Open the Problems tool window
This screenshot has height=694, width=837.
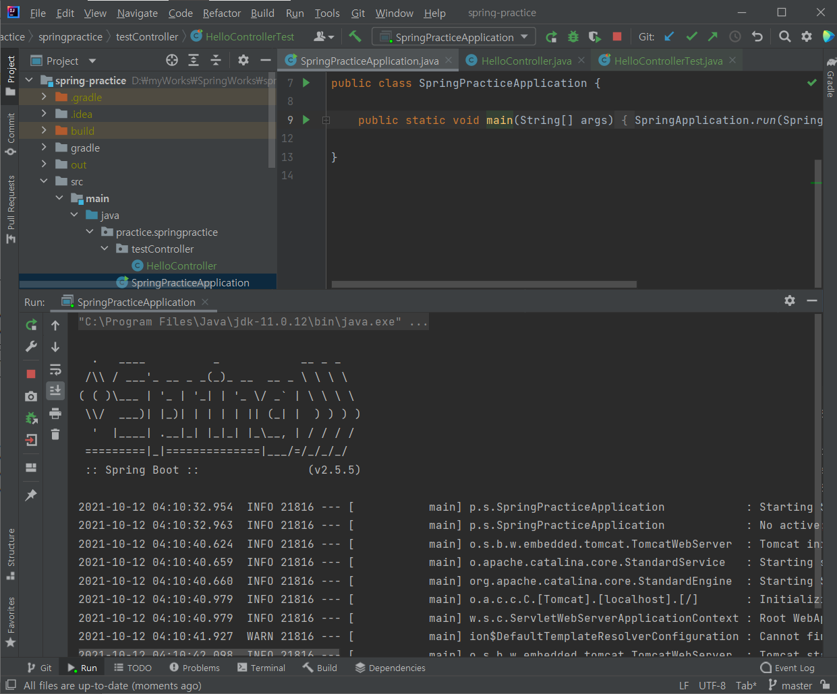pyautogui.click(x=194, y=668)
